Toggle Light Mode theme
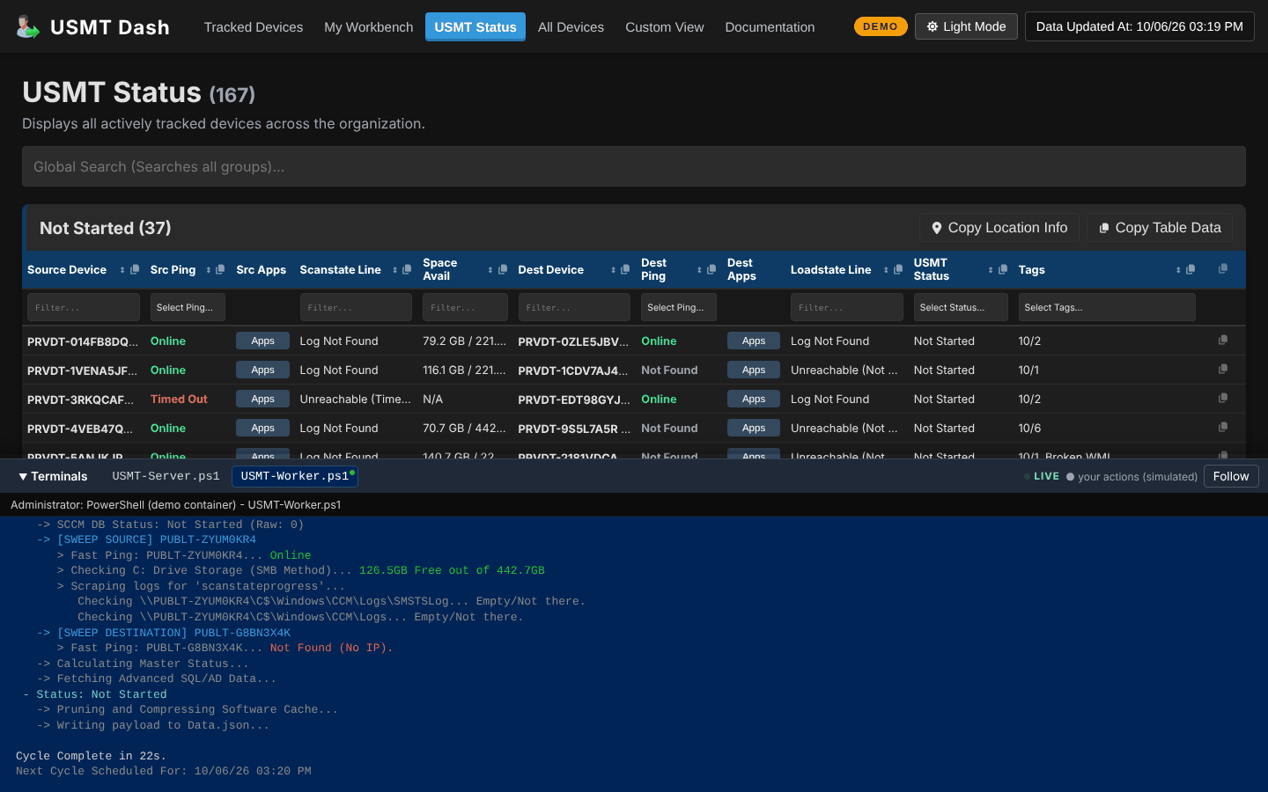1268x792 pixels. pyautogui.click(x=966, y=26)
